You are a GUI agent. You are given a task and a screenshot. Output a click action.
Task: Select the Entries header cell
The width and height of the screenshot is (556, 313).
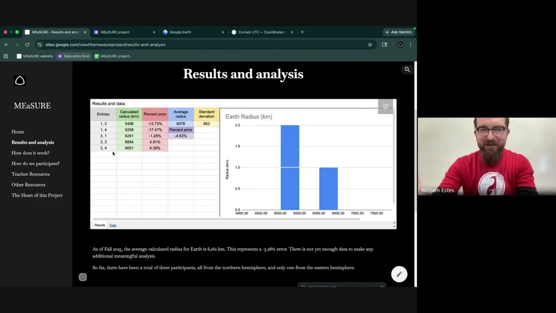(x=103, y=114)
